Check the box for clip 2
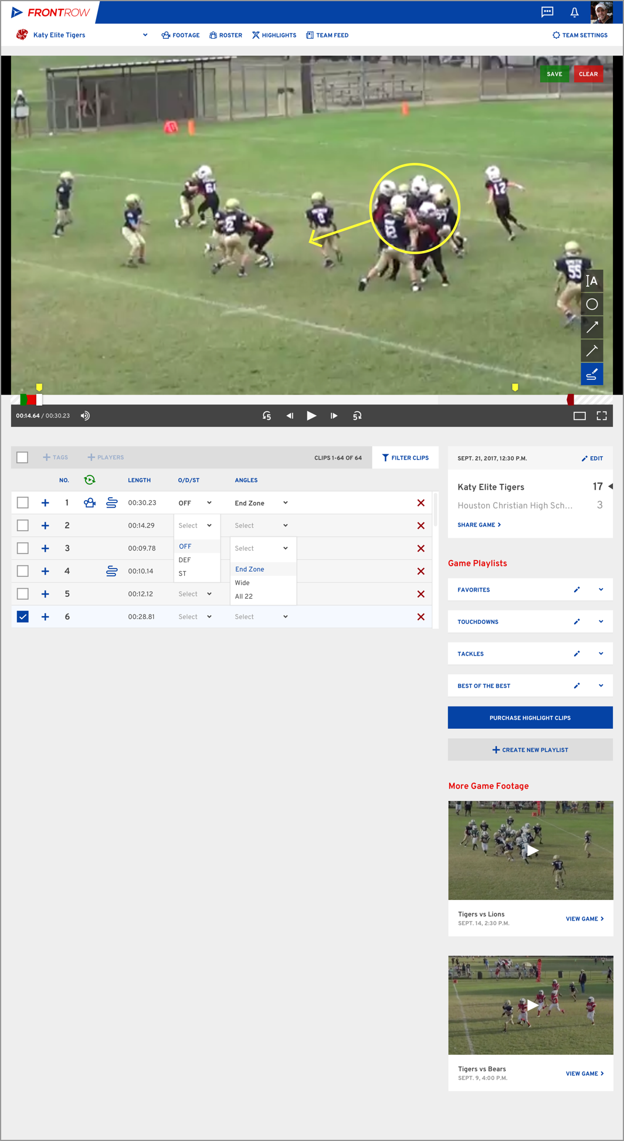The width and height of the screenshot is (624, 1141). click(x=22, y=525)
